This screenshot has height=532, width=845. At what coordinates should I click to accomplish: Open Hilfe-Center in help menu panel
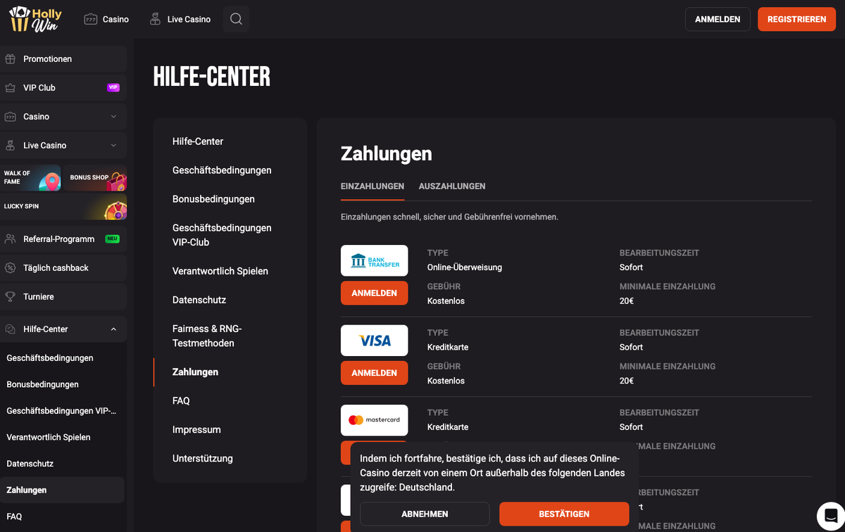click(198, 141)
